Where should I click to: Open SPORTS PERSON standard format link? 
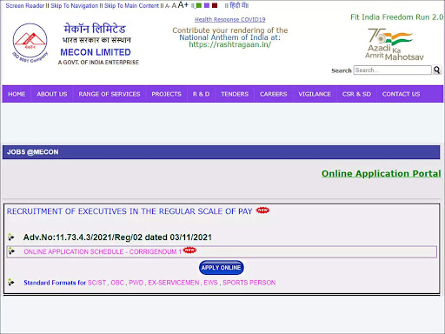tap(249, 283)
